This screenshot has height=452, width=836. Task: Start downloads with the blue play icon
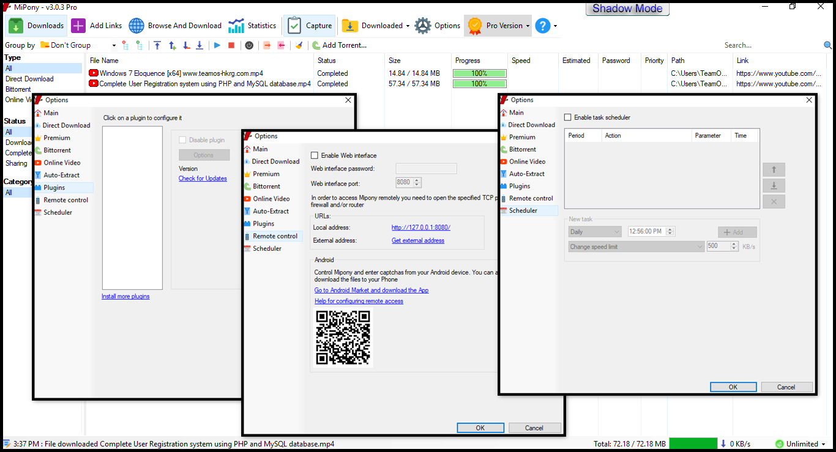click(217, 45)
